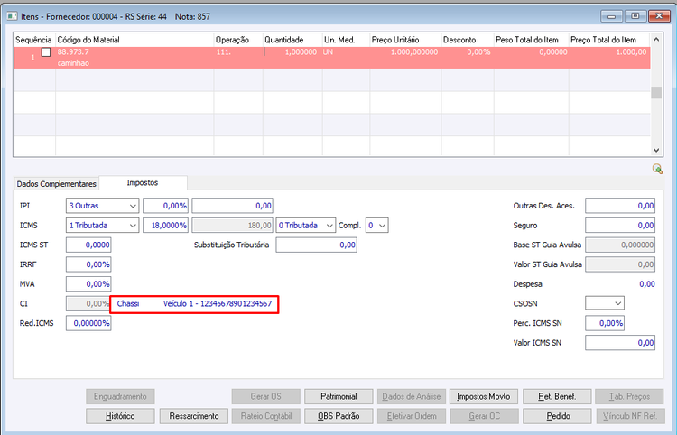Image resolution: width=677 pixels, height=435 pixels.
Task: Click the 'caminhao' material description
Action: pyautogui.click(x=73, y=63)
